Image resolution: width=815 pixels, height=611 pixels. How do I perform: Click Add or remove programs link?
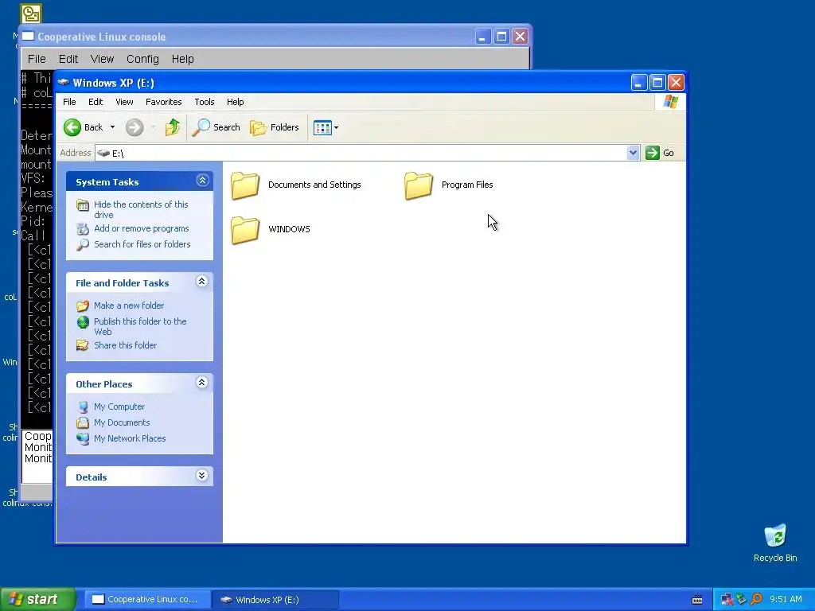[x=142, y=228]
